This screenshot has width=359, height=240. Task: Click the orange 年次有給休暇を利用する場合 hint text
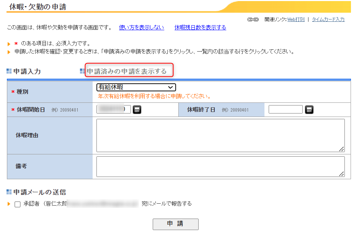pos(154,96)
